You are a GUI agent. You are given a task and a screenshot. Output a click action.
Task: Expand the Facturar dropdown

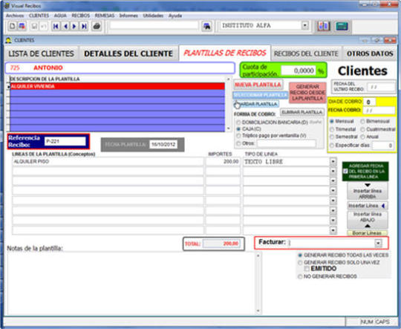pos(378,243)
